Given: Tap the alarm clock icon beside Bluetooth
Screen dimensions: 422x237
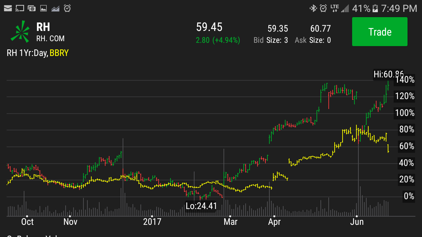Looking at the screenshot, I should [x=323, y=8].
